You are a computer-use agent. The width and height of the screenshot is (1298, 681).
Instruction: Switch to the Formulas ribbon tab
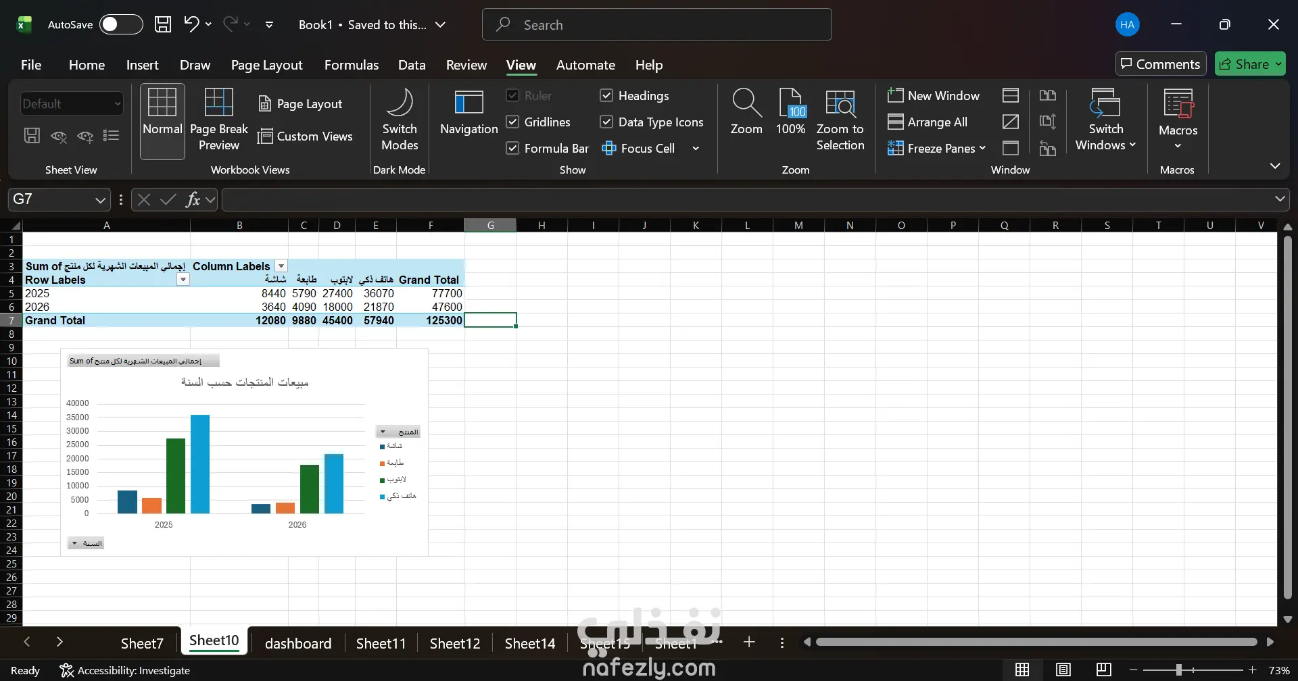[x=351, y=65]
